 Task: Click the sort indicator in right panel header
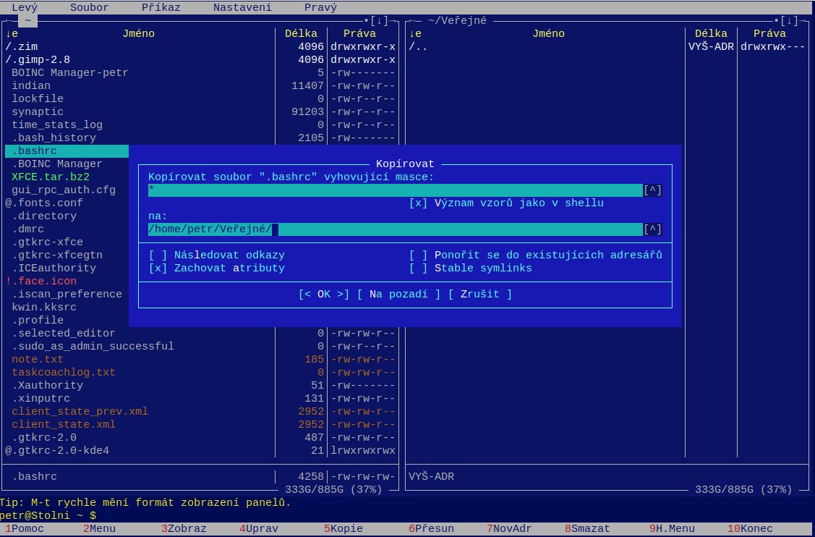(415, 34)
